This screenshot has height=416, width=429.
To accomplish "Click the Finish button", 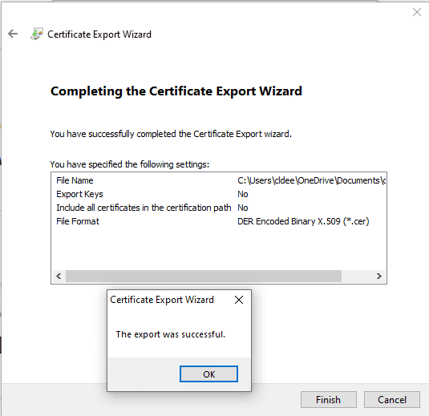I will (x=329, y=400).
